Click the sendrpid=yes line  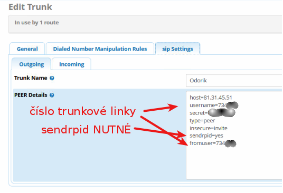[206, 136]
